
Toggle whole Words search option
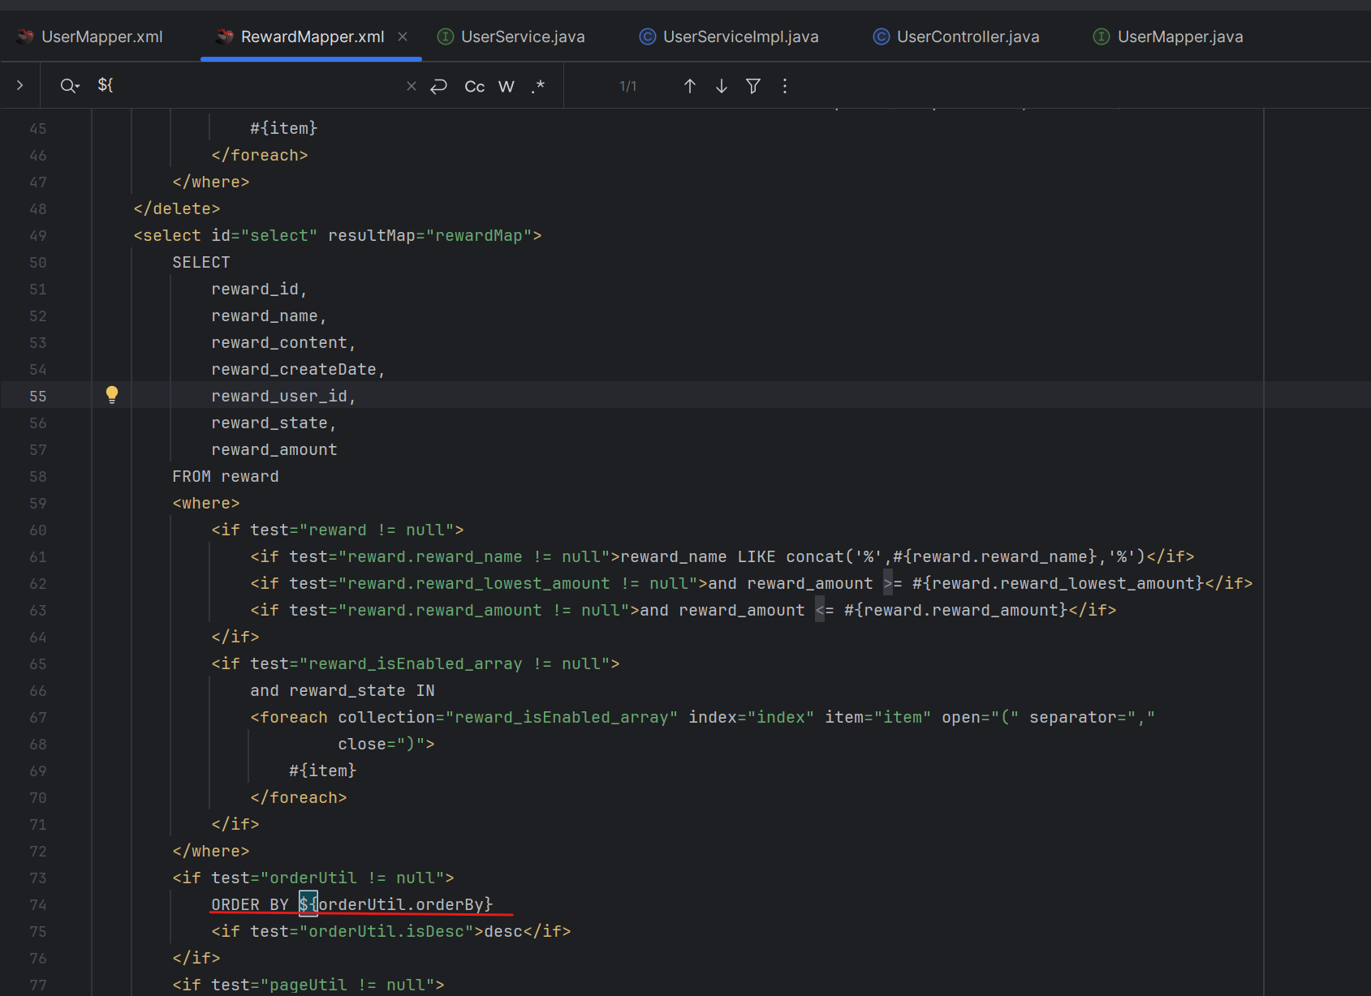coord(507,87)
